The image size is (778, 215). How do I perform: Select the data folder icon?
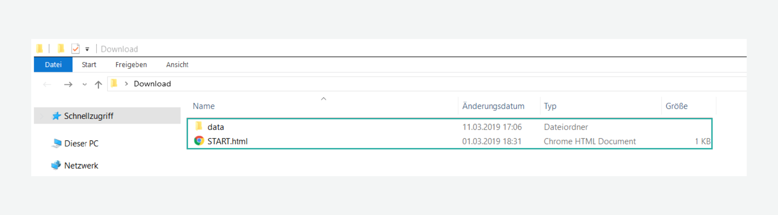199,126
